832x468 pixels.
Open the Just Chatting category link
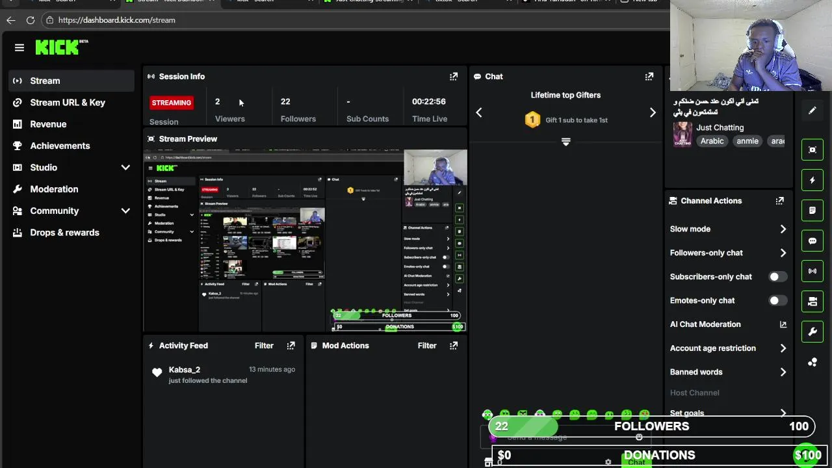720,127
